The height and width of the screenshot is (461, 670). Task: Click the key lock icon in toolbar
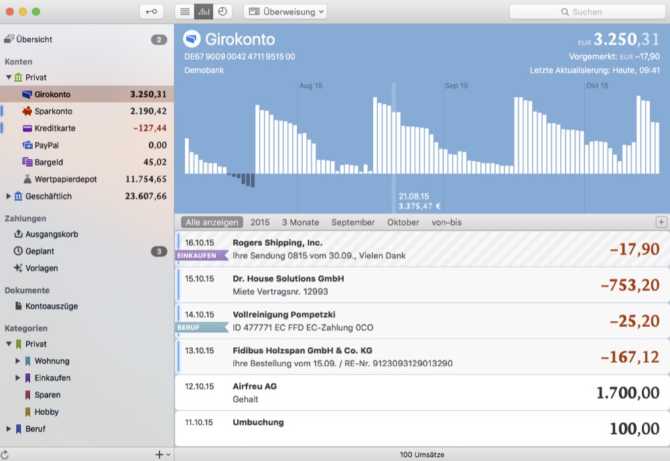coord(151,11)
